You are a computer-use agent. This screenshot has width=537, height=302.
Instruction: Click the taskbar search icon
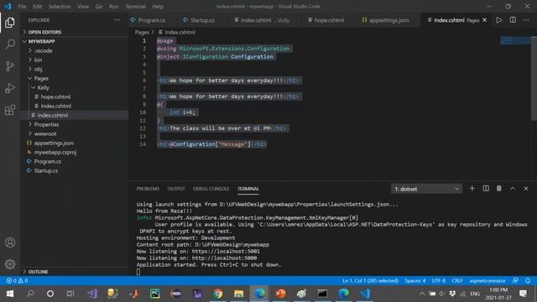point(30,294)
